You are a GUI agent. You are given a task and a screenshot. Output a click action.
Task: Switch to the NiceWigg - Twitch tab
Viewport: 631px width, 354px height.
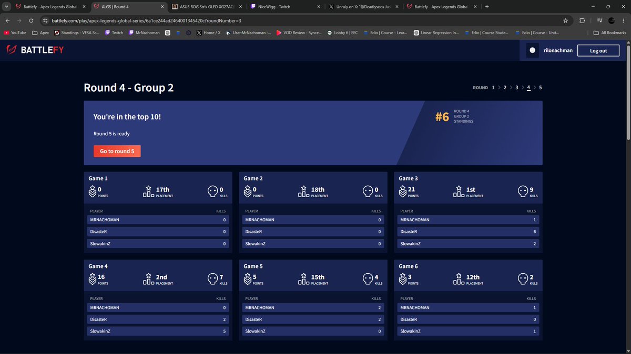[x=284, y=7]
